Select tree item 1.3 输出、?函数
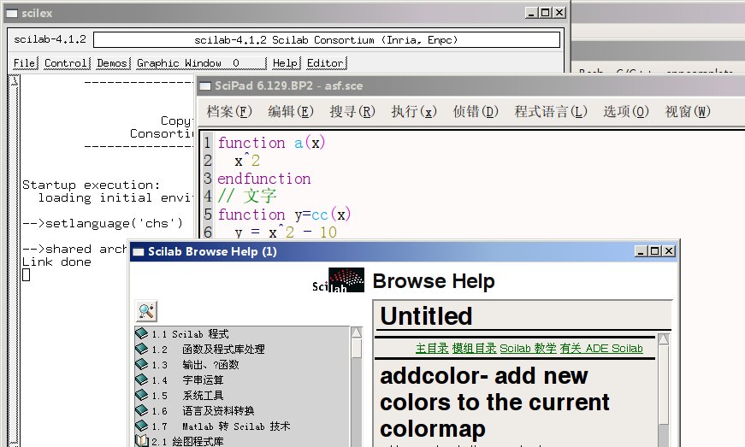This screenshot has width=745, height=447. click(195, 364)
